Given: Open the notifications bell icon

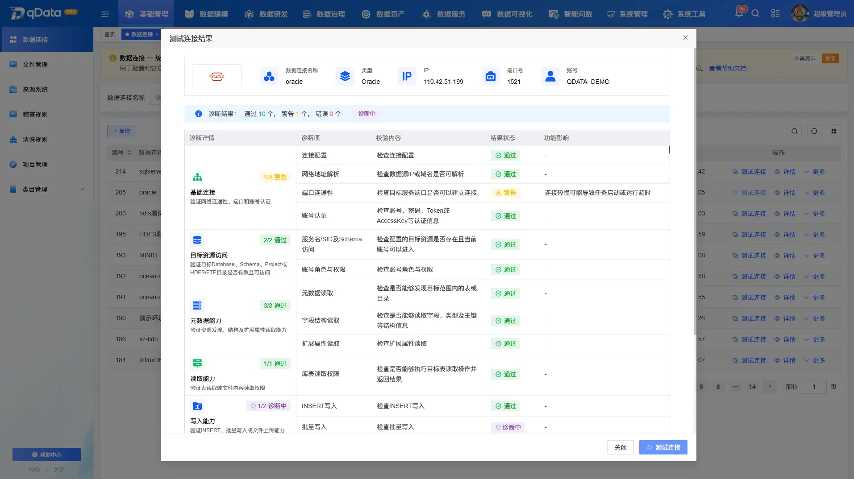Looking at the screenshot, I should point(739,13).
